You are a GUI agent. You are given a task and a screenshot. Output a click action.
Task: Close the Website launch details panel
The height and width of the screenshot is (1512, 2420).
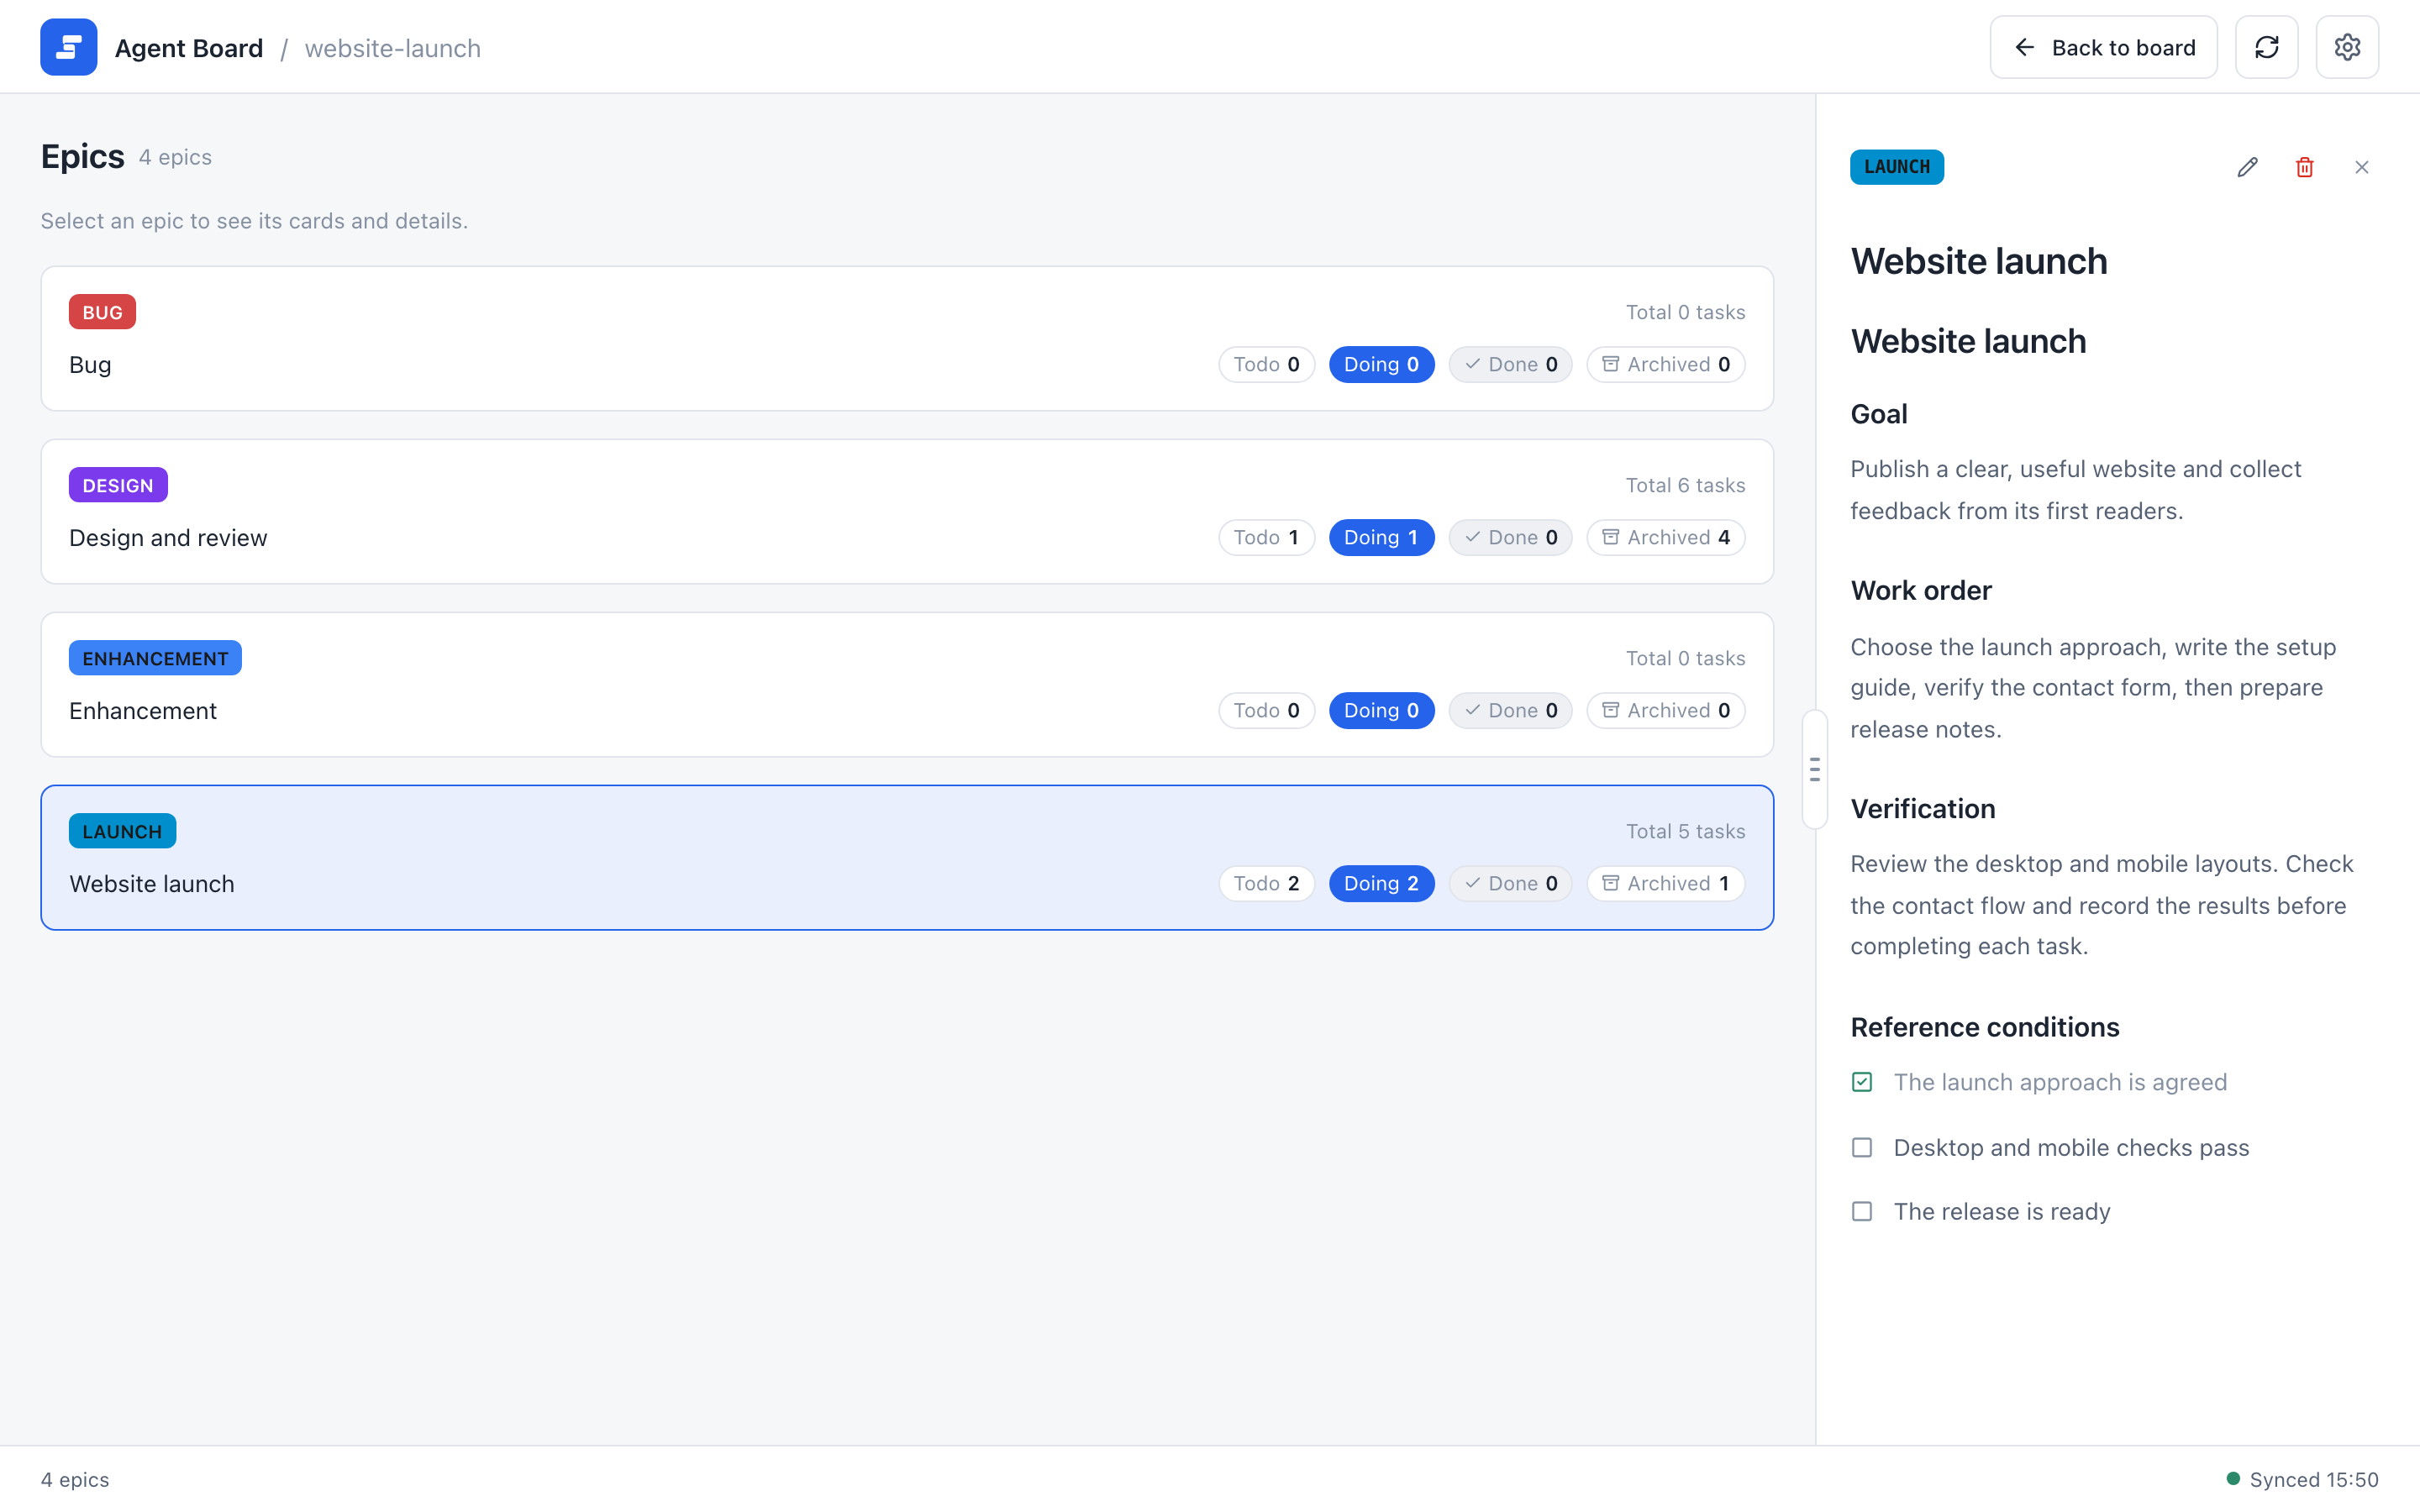(2361, 167)
